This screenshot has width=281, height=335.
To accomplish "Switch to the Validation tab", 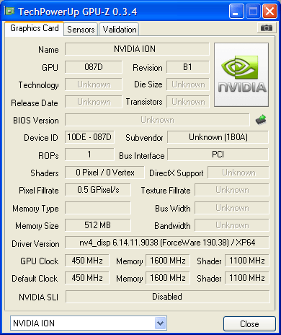I will [x=120, y=30].
